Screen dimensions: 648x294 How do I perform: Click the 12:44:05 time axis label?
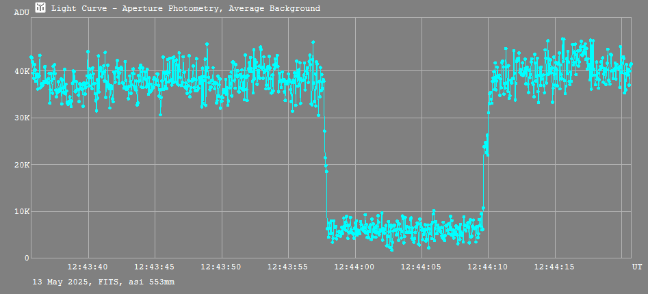click(422, 267)
